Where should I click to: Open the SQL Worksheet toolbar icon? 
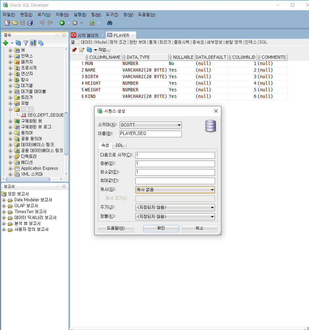(92, 23)
